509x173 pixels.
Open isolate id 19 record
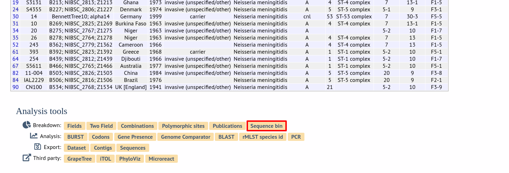(16, 2)
